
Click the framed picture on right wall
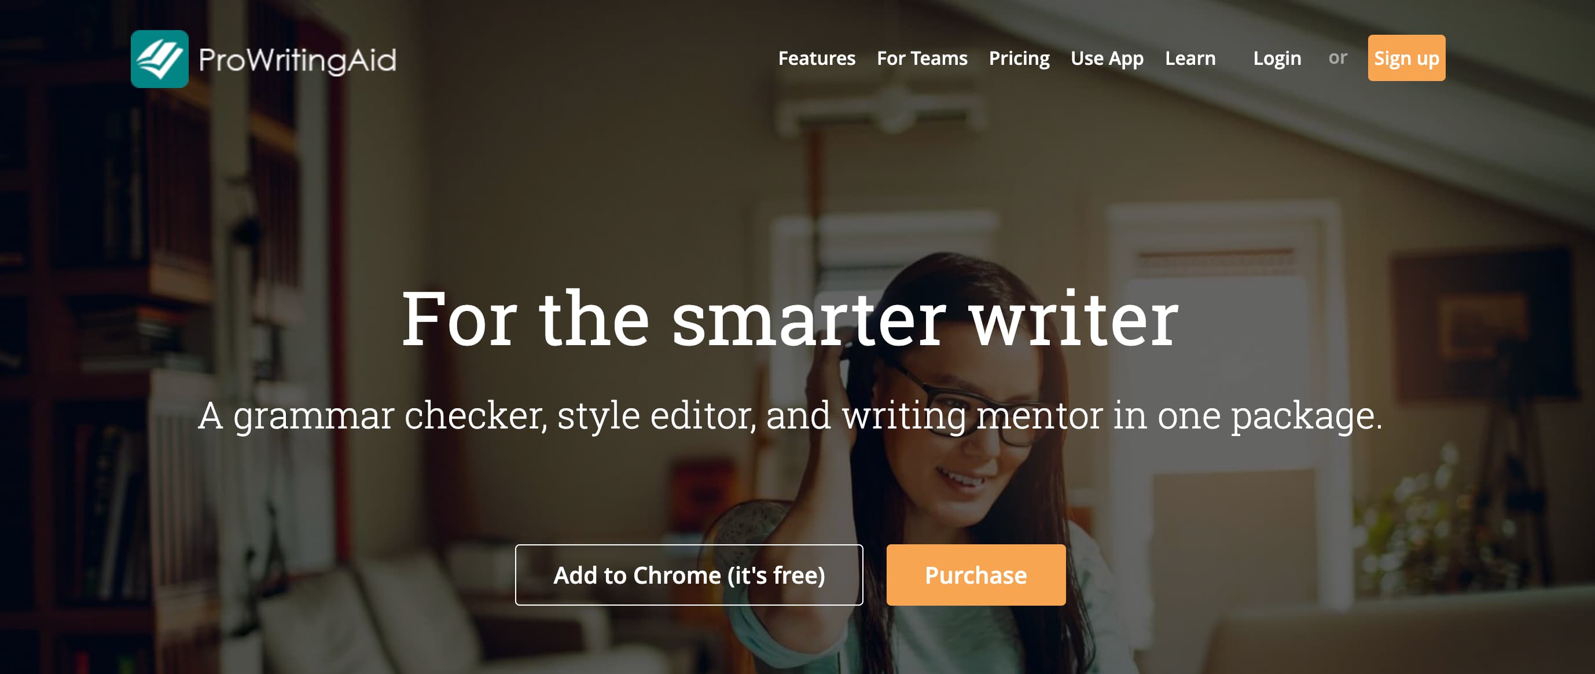(1486, 322)
